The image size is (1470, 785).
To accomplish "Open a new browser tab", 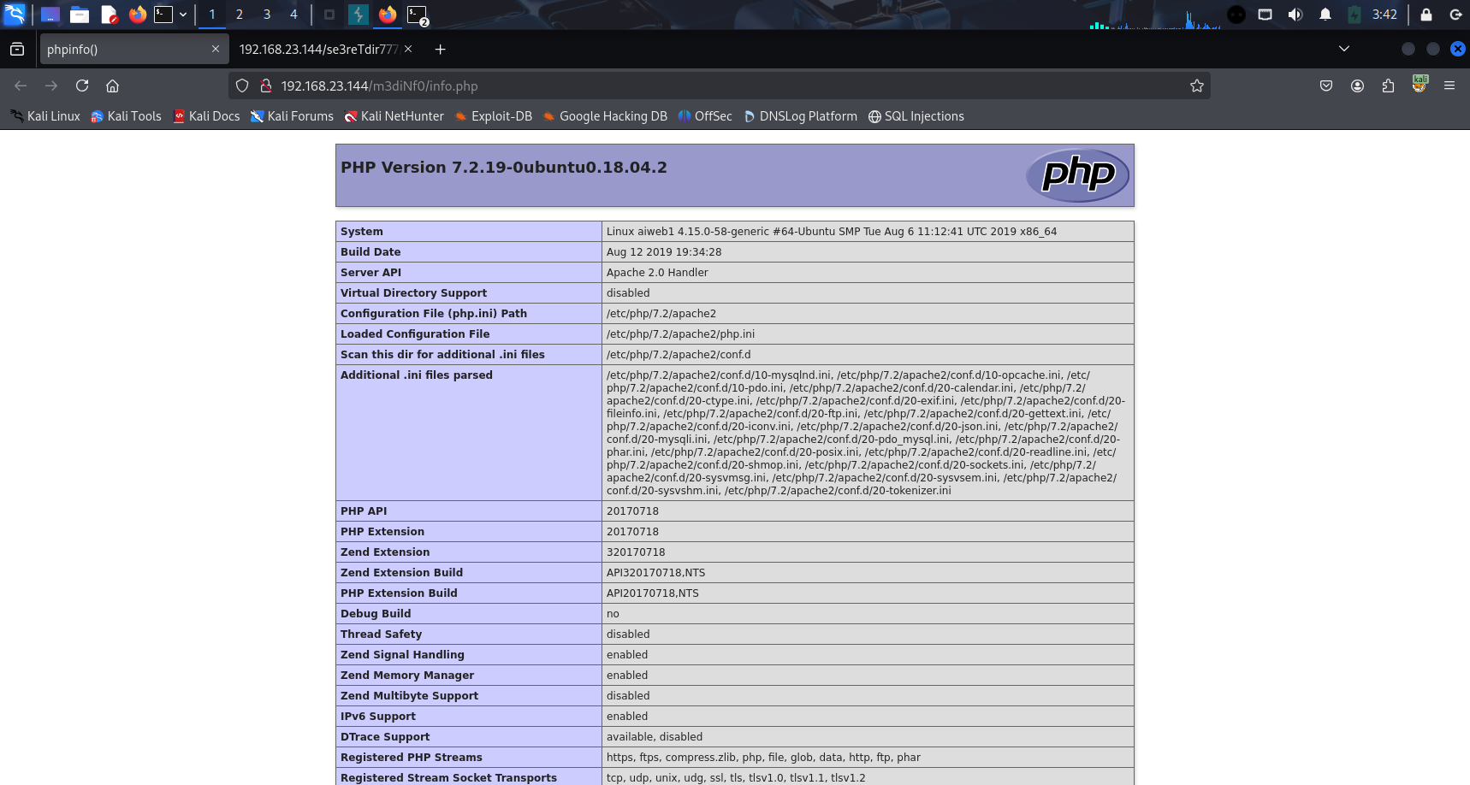I will click(440, 50).
